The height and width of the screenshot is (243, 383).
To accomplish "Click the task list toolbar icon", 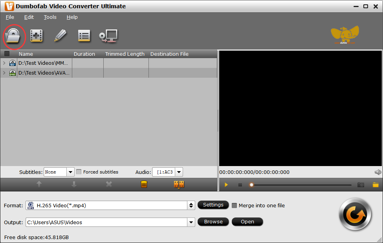I will (x=84, y=36).
